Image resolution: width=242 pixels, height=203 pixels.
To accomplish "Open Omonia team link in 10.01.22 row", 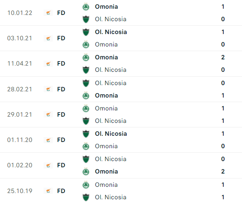I will (106, 7).
